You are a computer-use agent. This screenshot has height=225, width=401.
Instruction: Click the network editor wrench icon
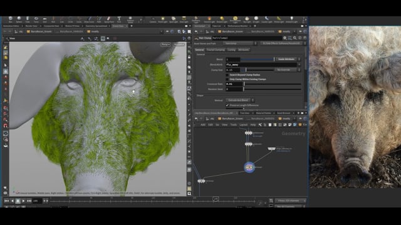tap(260, 125)
